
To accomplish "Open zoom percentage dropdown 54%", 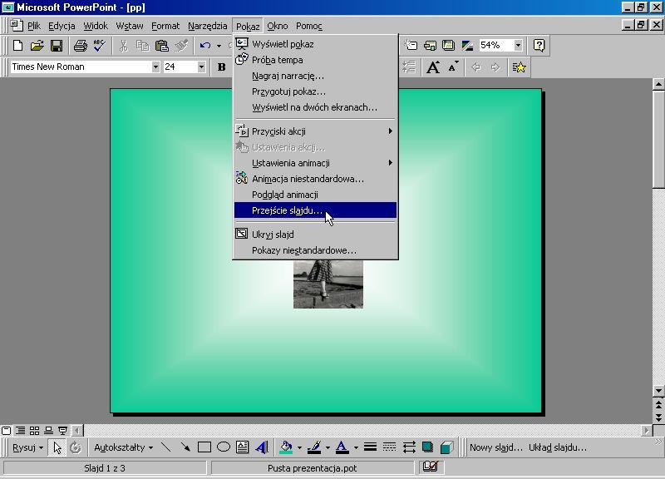I will point(518,46).
